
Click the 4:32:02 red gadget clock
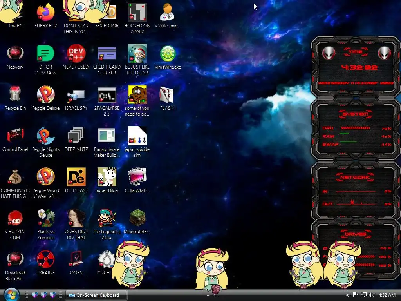[359, 67]
